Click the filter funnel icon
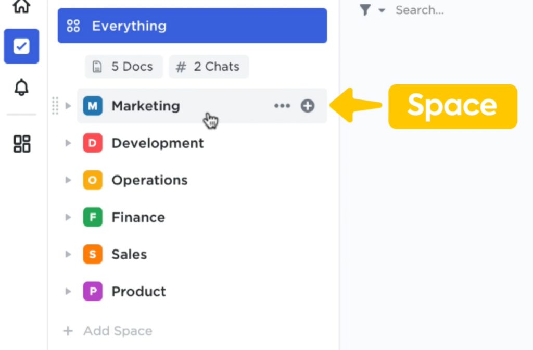The height and width of the screenshot is (350, 533). pos(365,10)
